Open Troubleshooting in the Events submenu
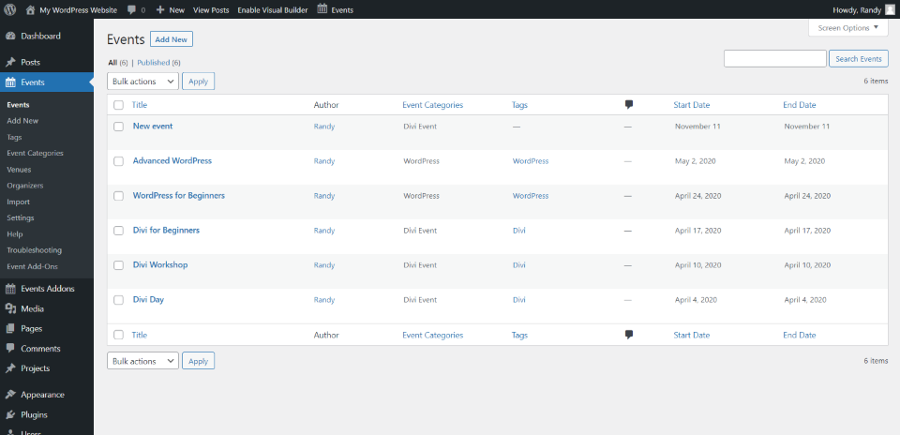Screen dimensions: 900x435 35,250
